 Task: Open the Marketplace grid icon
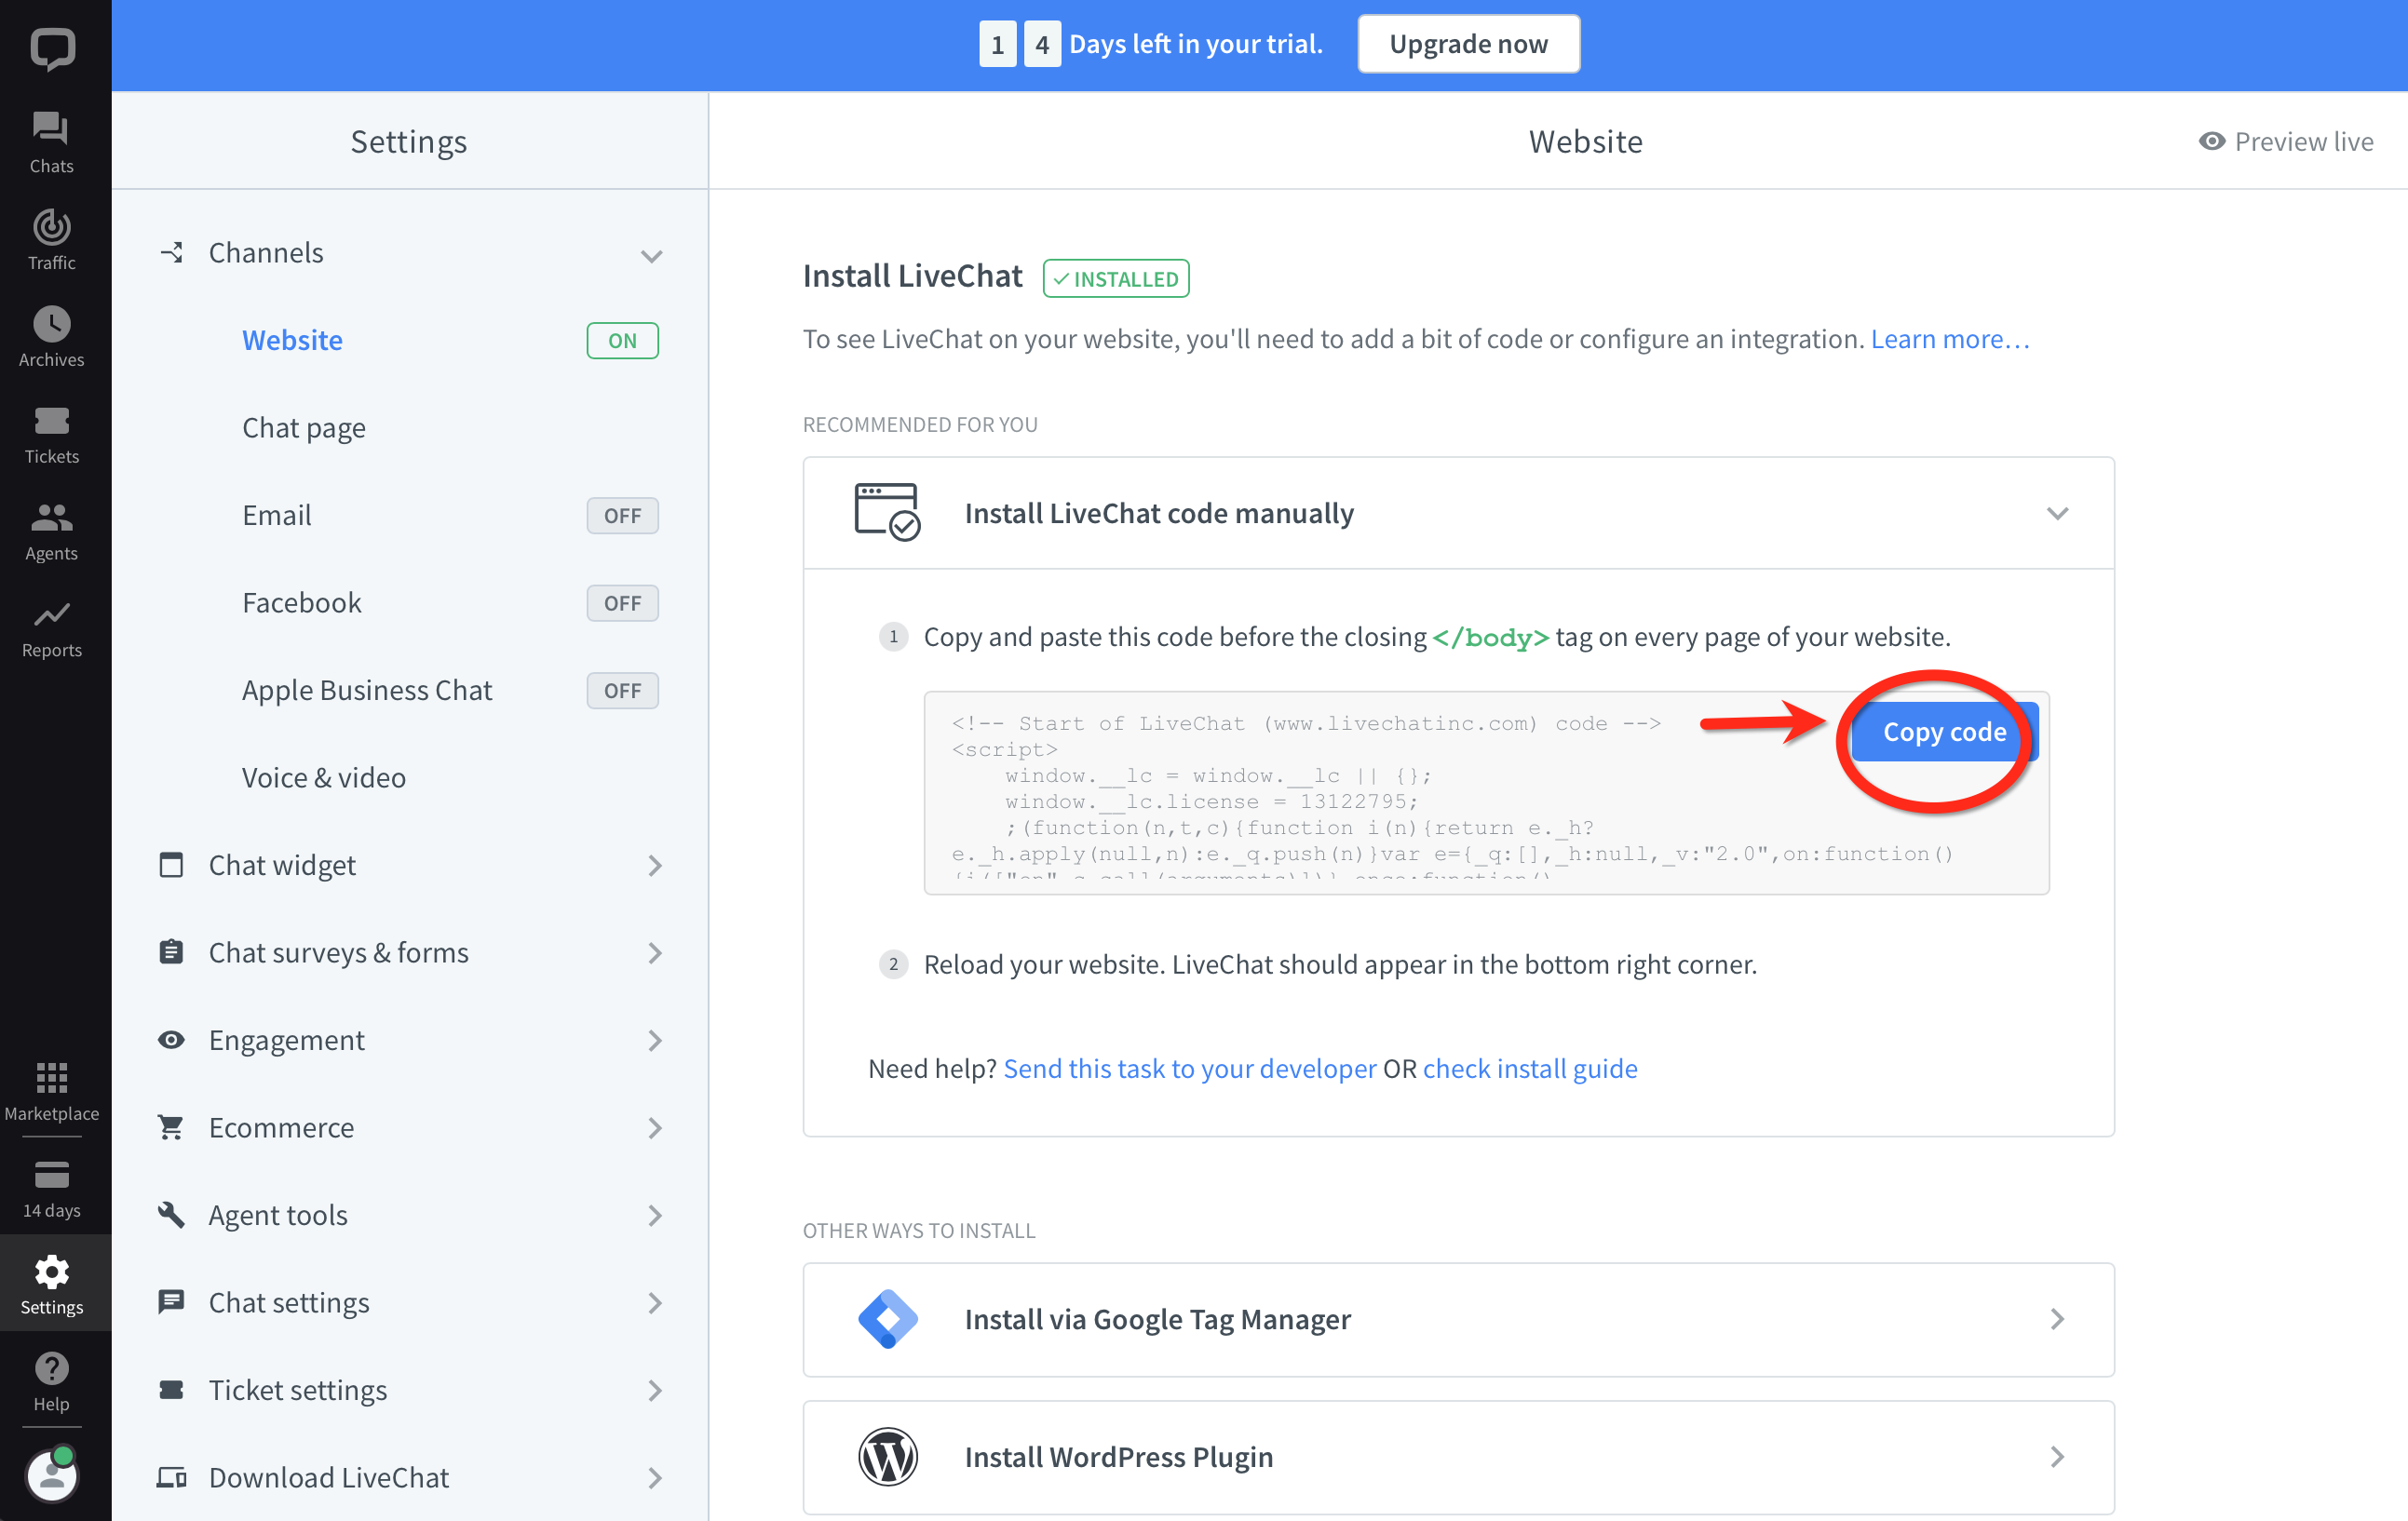[x=51, y=1090]
